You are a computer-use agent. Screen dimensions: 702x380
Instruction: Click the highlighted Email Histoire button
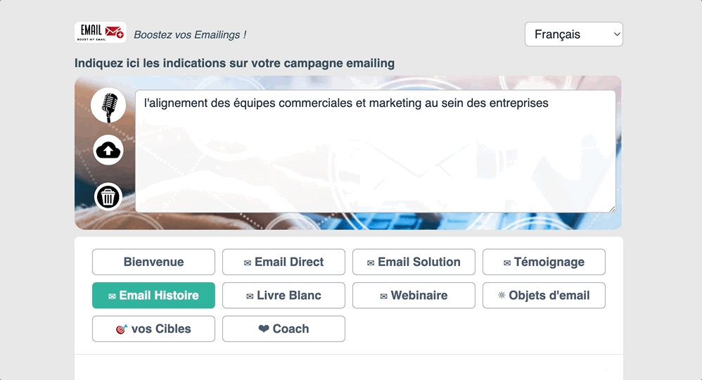click(x=153, y=296)
